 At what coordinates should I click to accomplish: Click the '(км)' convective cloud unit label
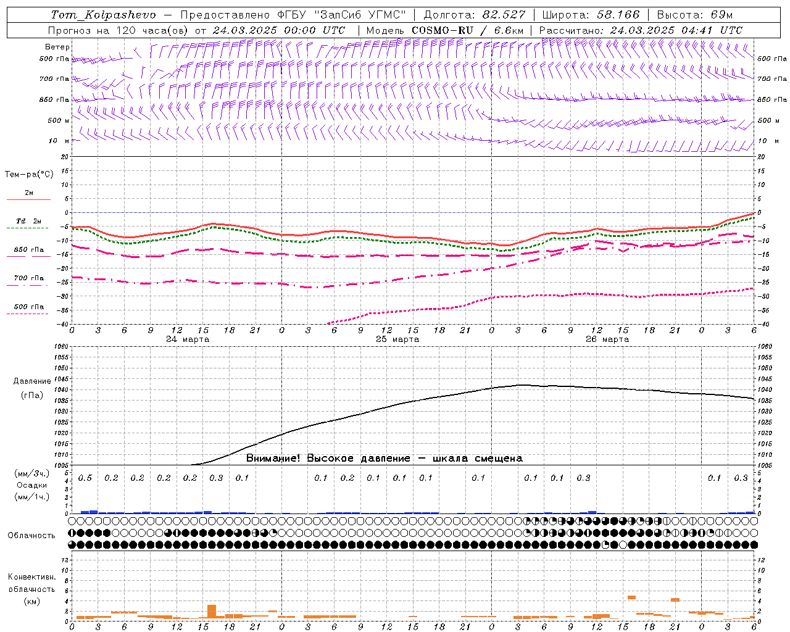click(x=32, y=601)
